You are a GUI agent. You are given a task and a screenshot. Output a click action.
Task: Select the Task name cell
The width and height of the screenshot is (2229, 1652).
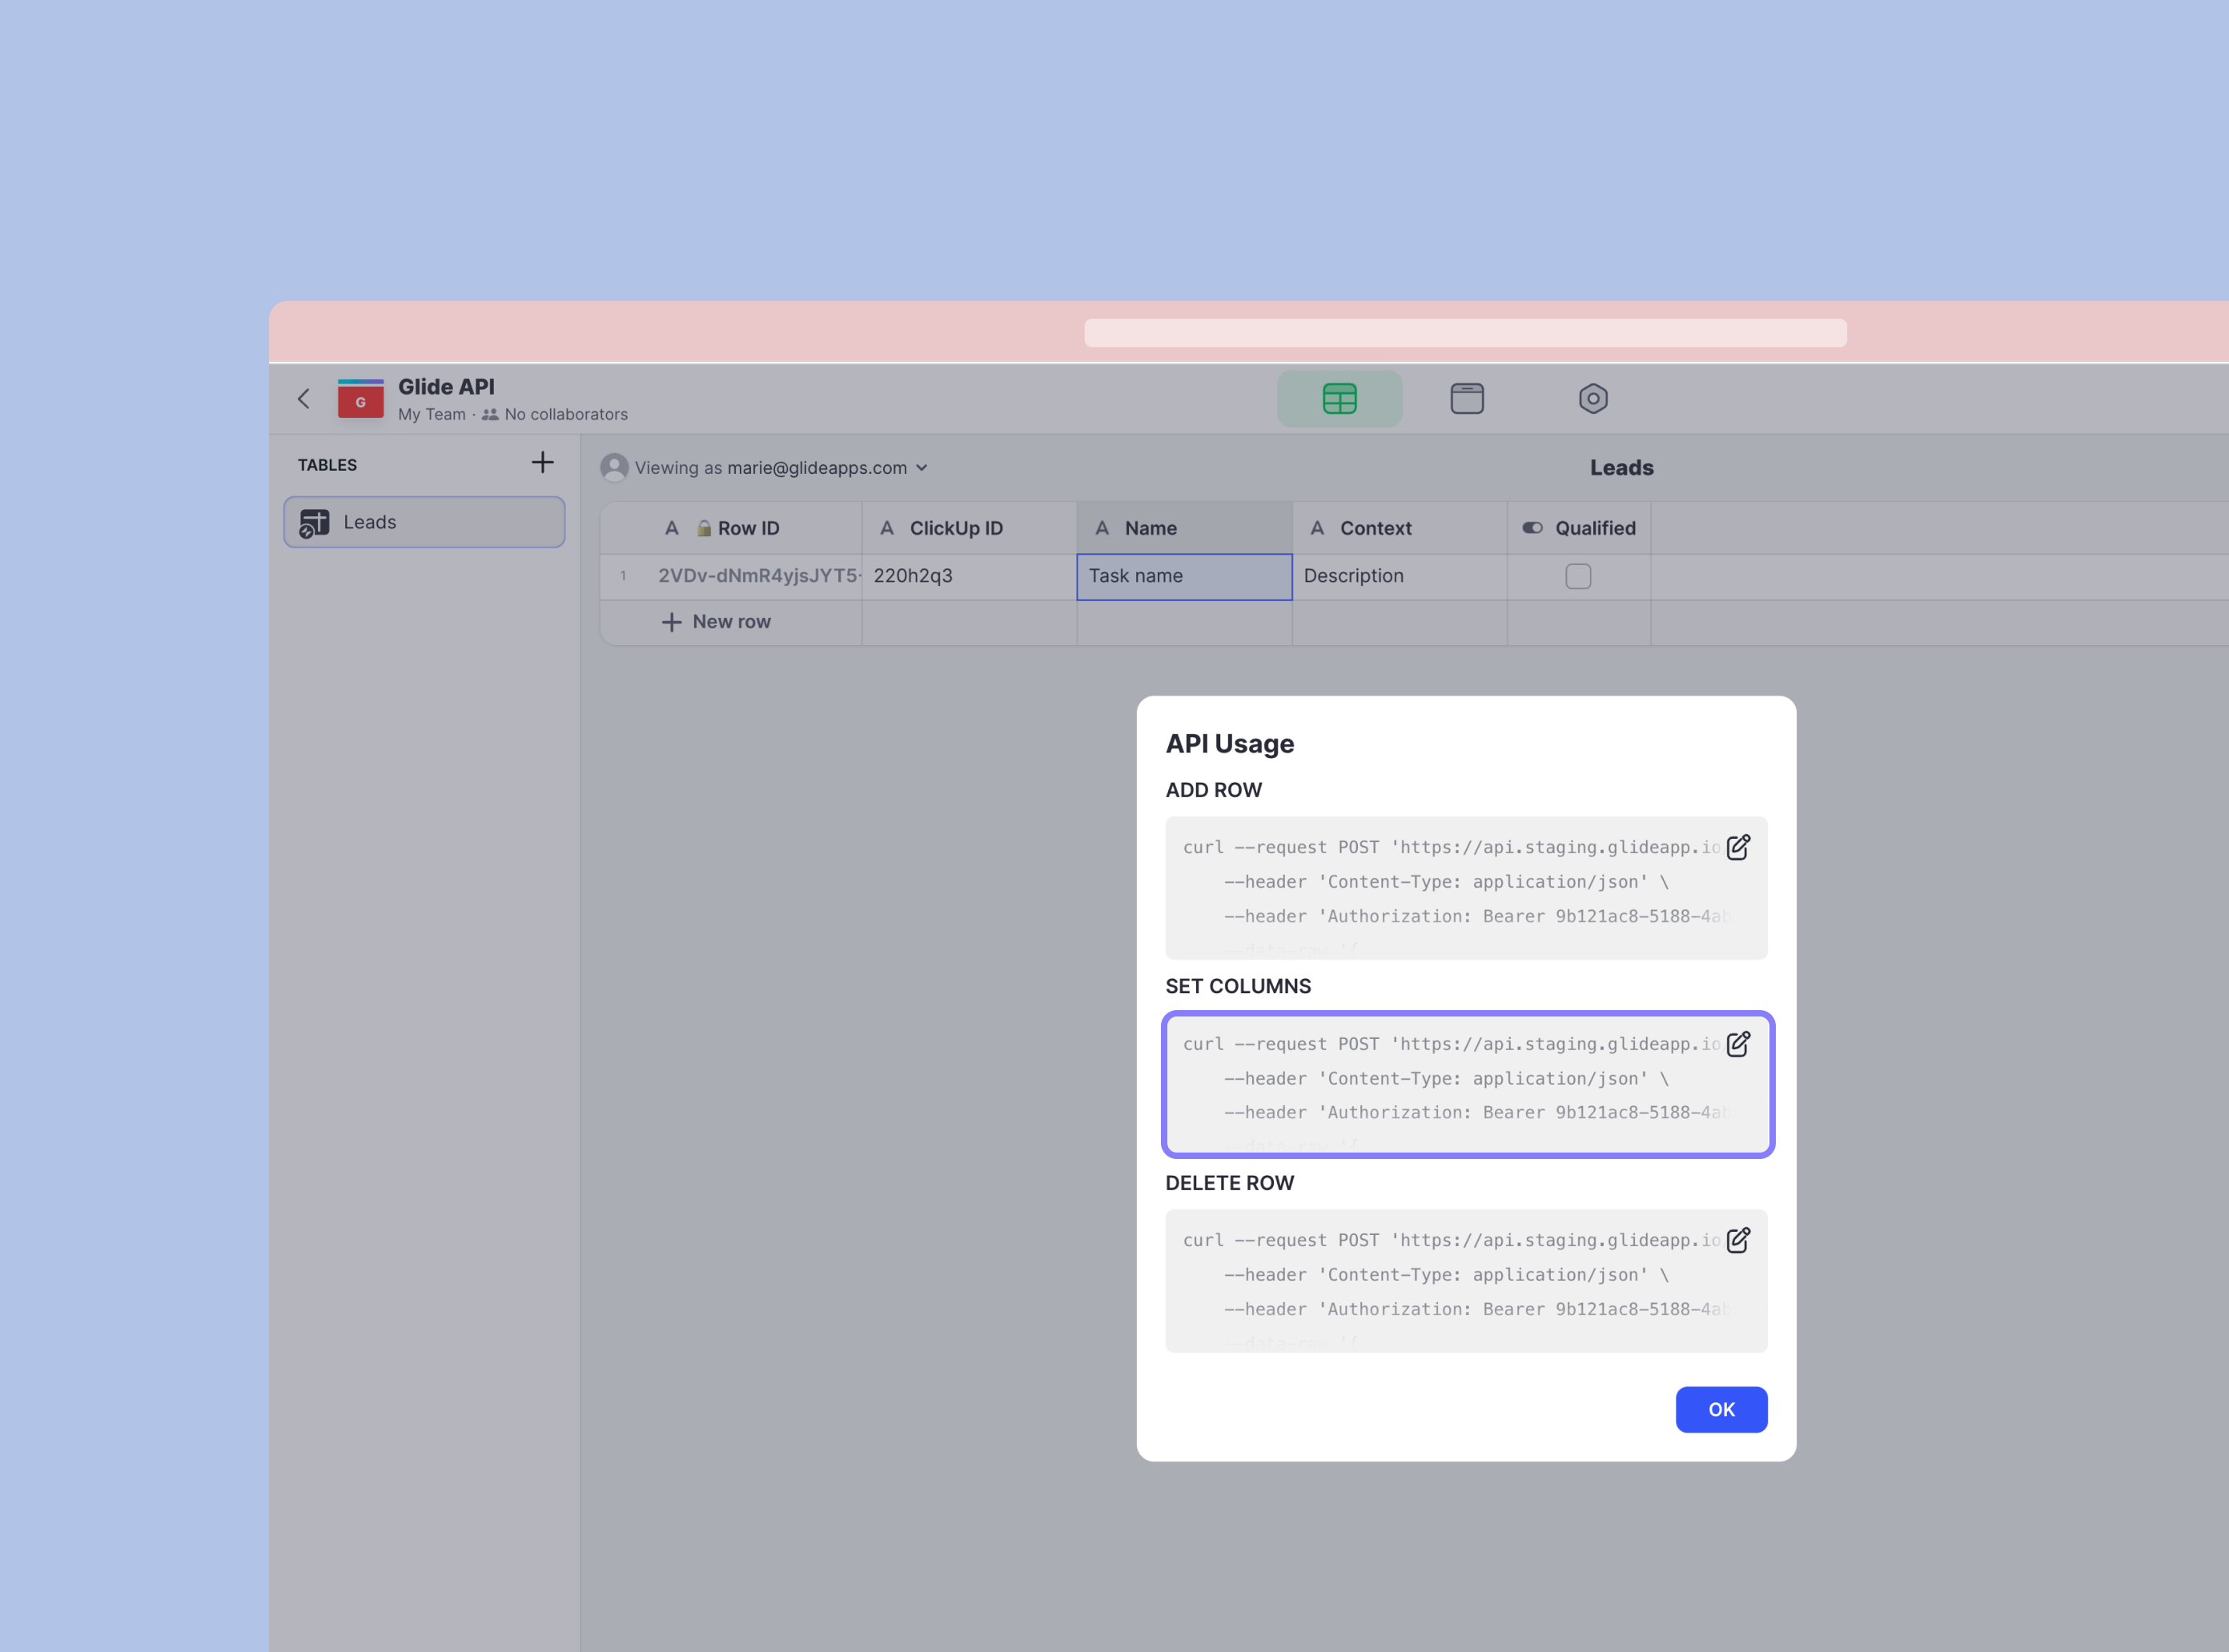point(1183,577)
